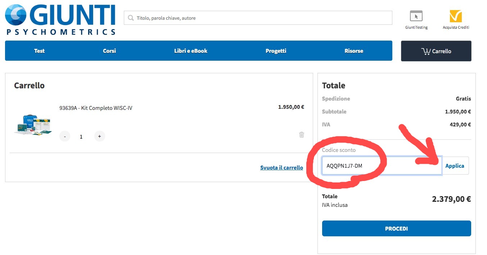Click the IVA inclusa label

pyautogui.click(x=335, y=205)
